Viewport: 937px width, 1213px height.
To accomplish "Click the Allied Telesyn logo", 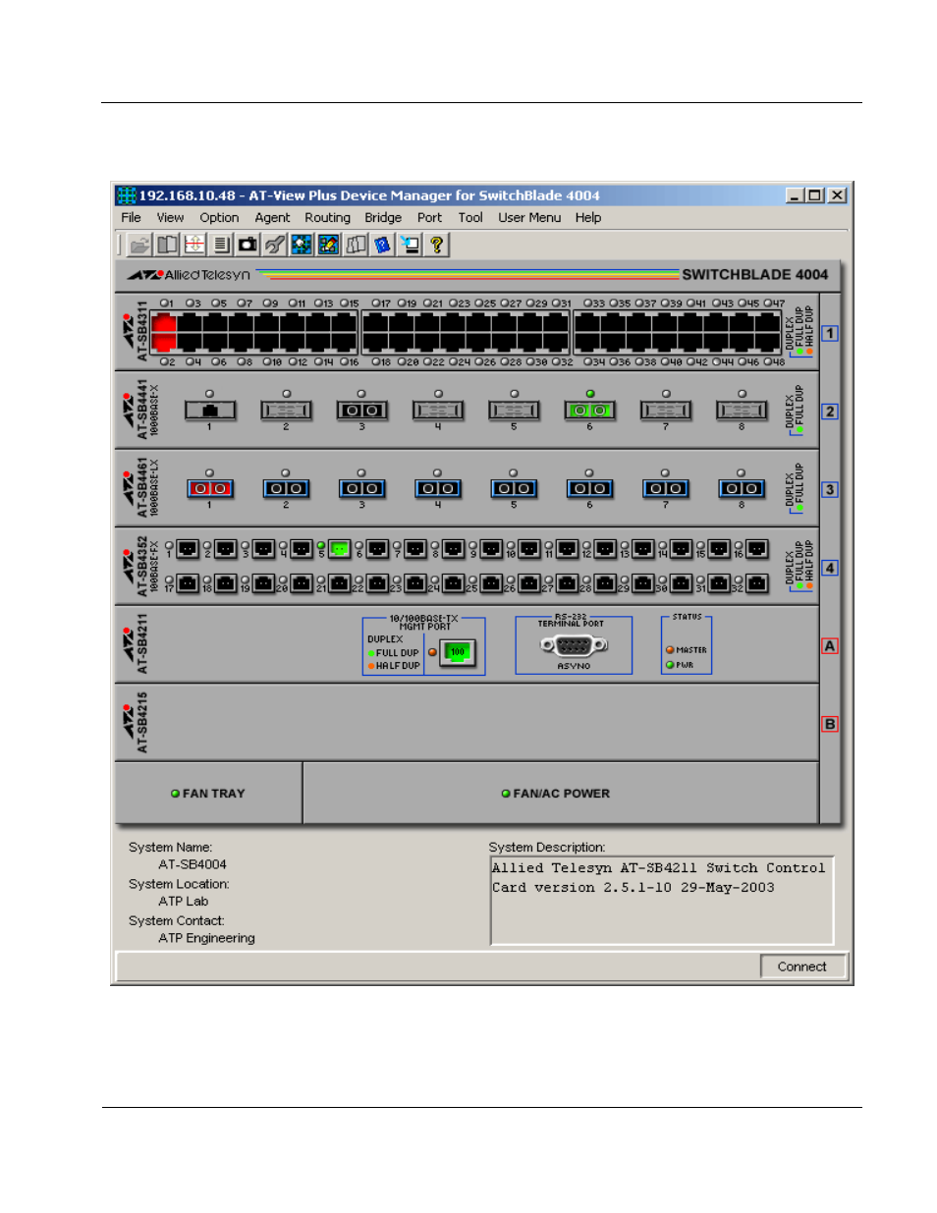I will coord(189,275).
